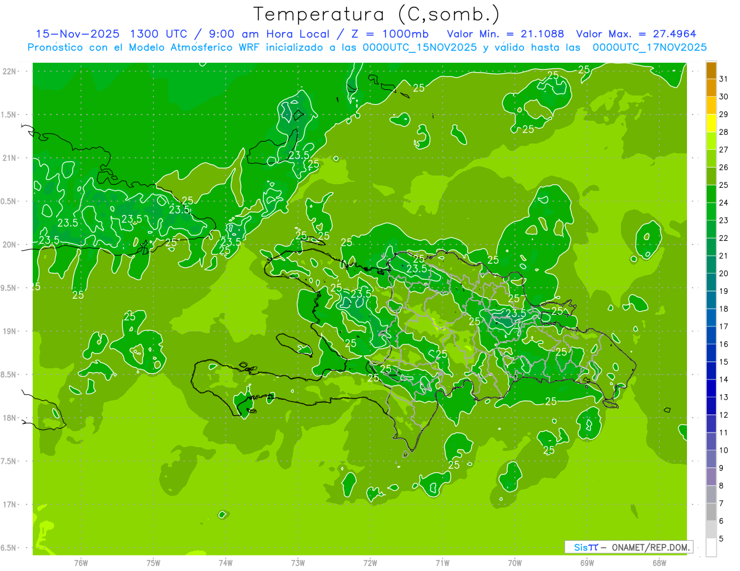
Task: Click the '74W' longitude axis label
Action: point(226,562)
